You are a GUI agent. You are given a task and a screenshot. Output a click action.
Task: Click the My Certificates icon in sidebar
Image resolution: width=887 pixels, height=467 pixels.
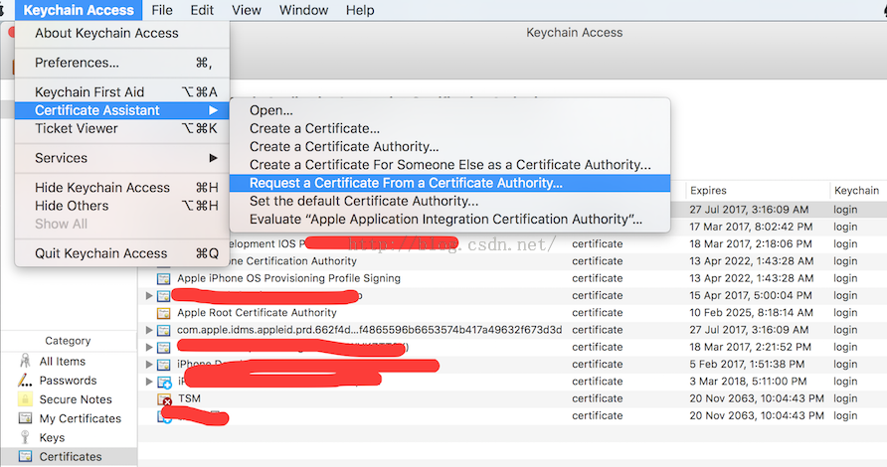(25, 418)
